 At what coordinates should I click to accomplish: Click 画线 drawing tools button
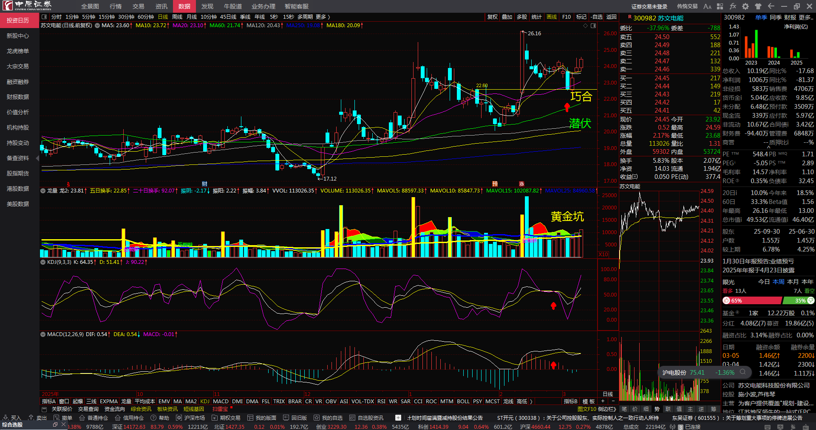(x=552, y=17)
